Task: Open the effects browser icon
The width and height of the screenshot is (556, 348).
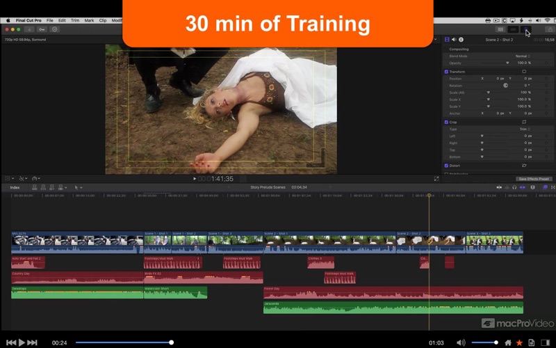Action: (545, 187)
